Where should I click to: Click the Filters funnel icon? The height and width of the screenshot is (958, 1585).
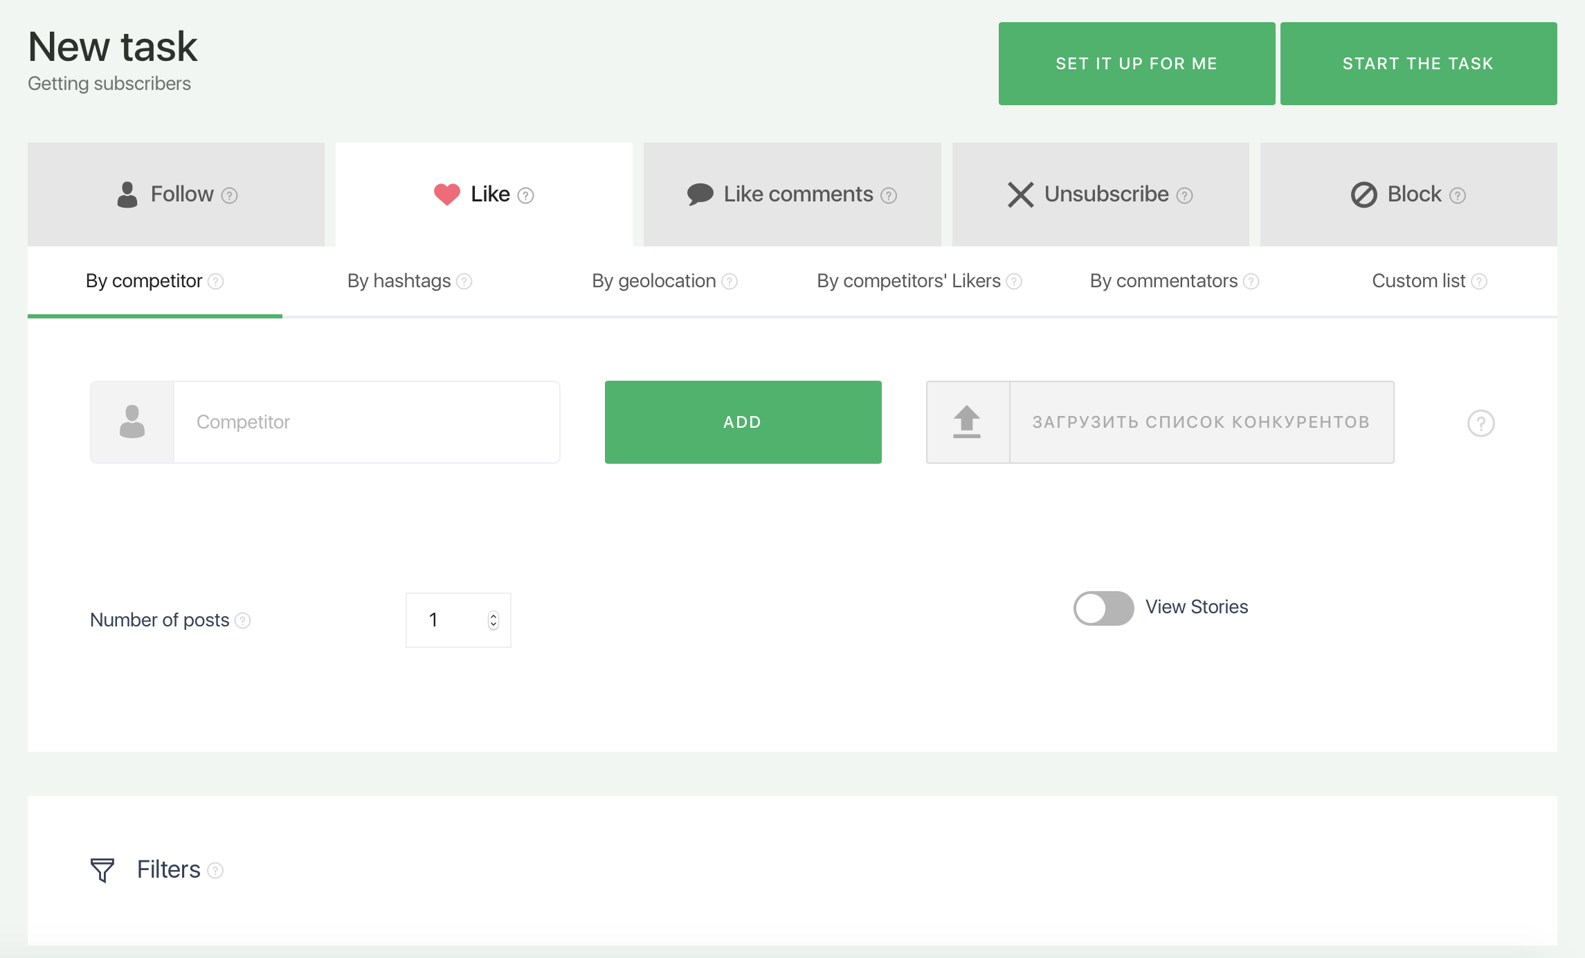point(102,870)
